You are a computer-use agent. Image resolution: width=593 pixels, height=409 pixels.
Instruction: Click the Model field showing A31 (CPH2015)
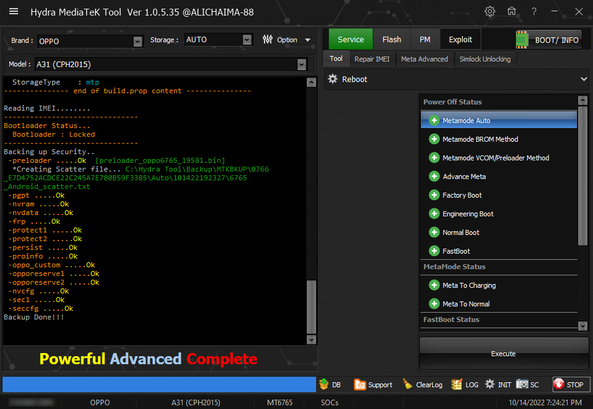coord(171,65)
